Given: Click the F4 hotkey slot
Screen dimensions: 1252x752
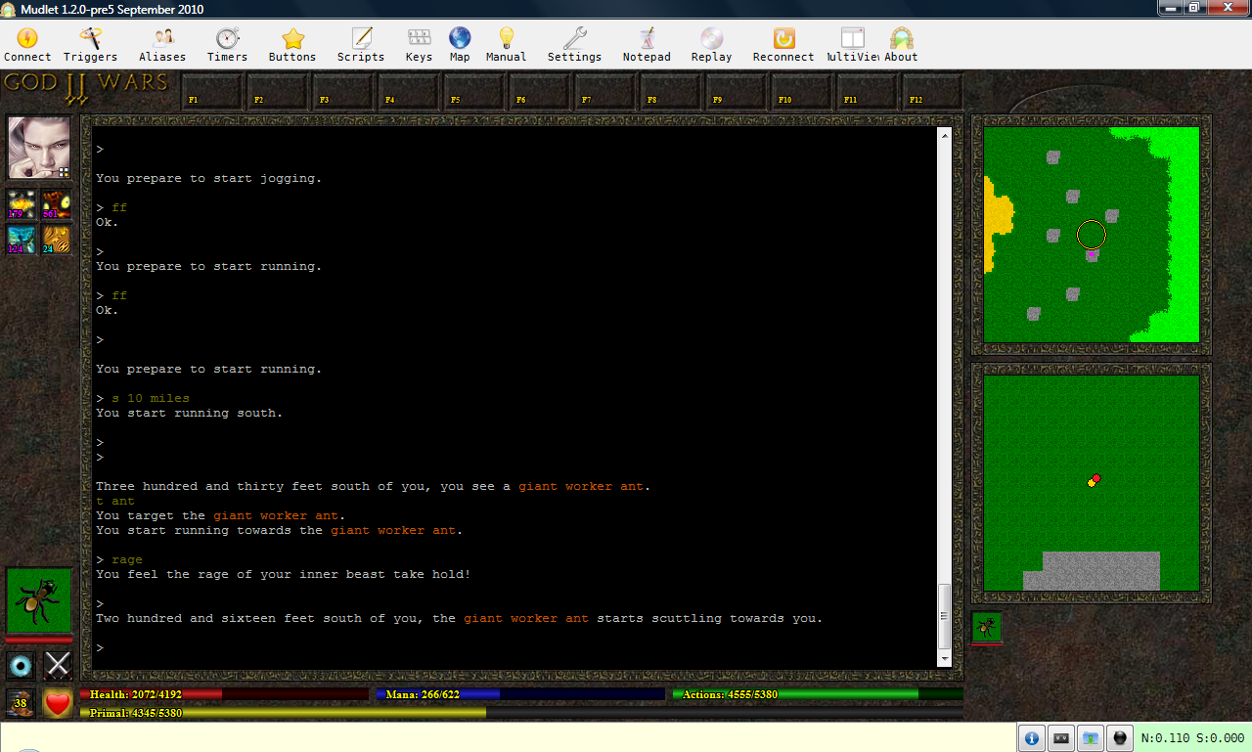Looking at the screenshot, I should [x=408, y=91].
